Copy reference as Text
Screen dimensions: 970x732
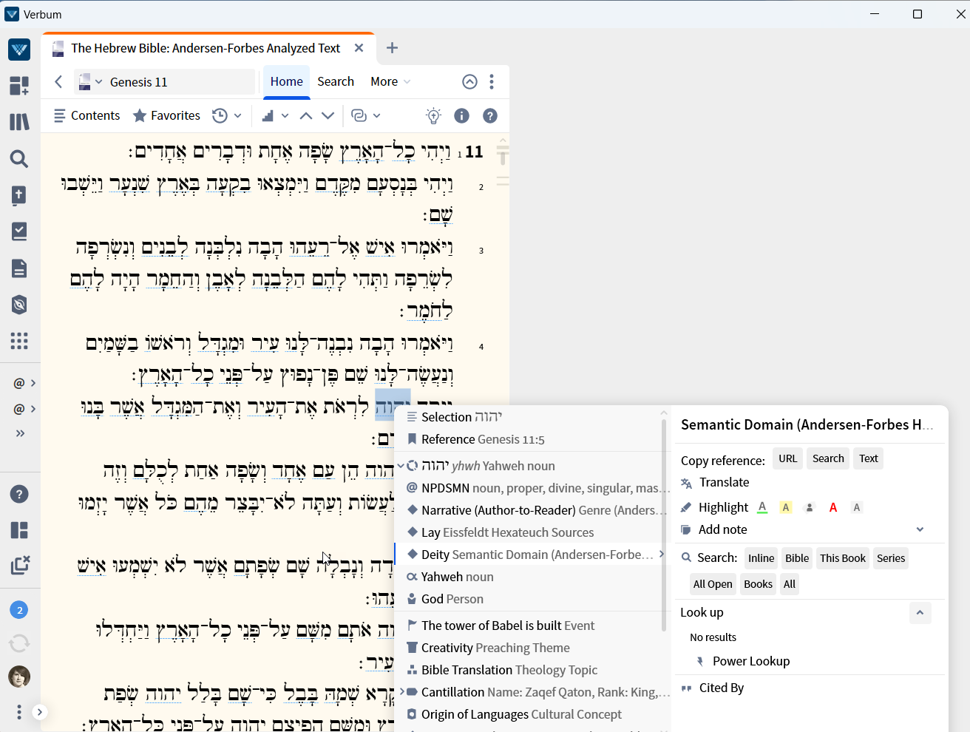click(868, 458)
